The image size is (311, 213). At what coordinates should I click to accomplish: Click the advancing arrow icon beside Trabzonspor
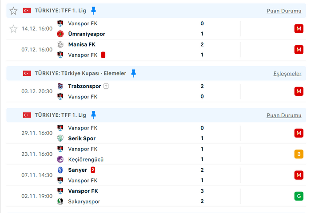click(x=106, y=86)
